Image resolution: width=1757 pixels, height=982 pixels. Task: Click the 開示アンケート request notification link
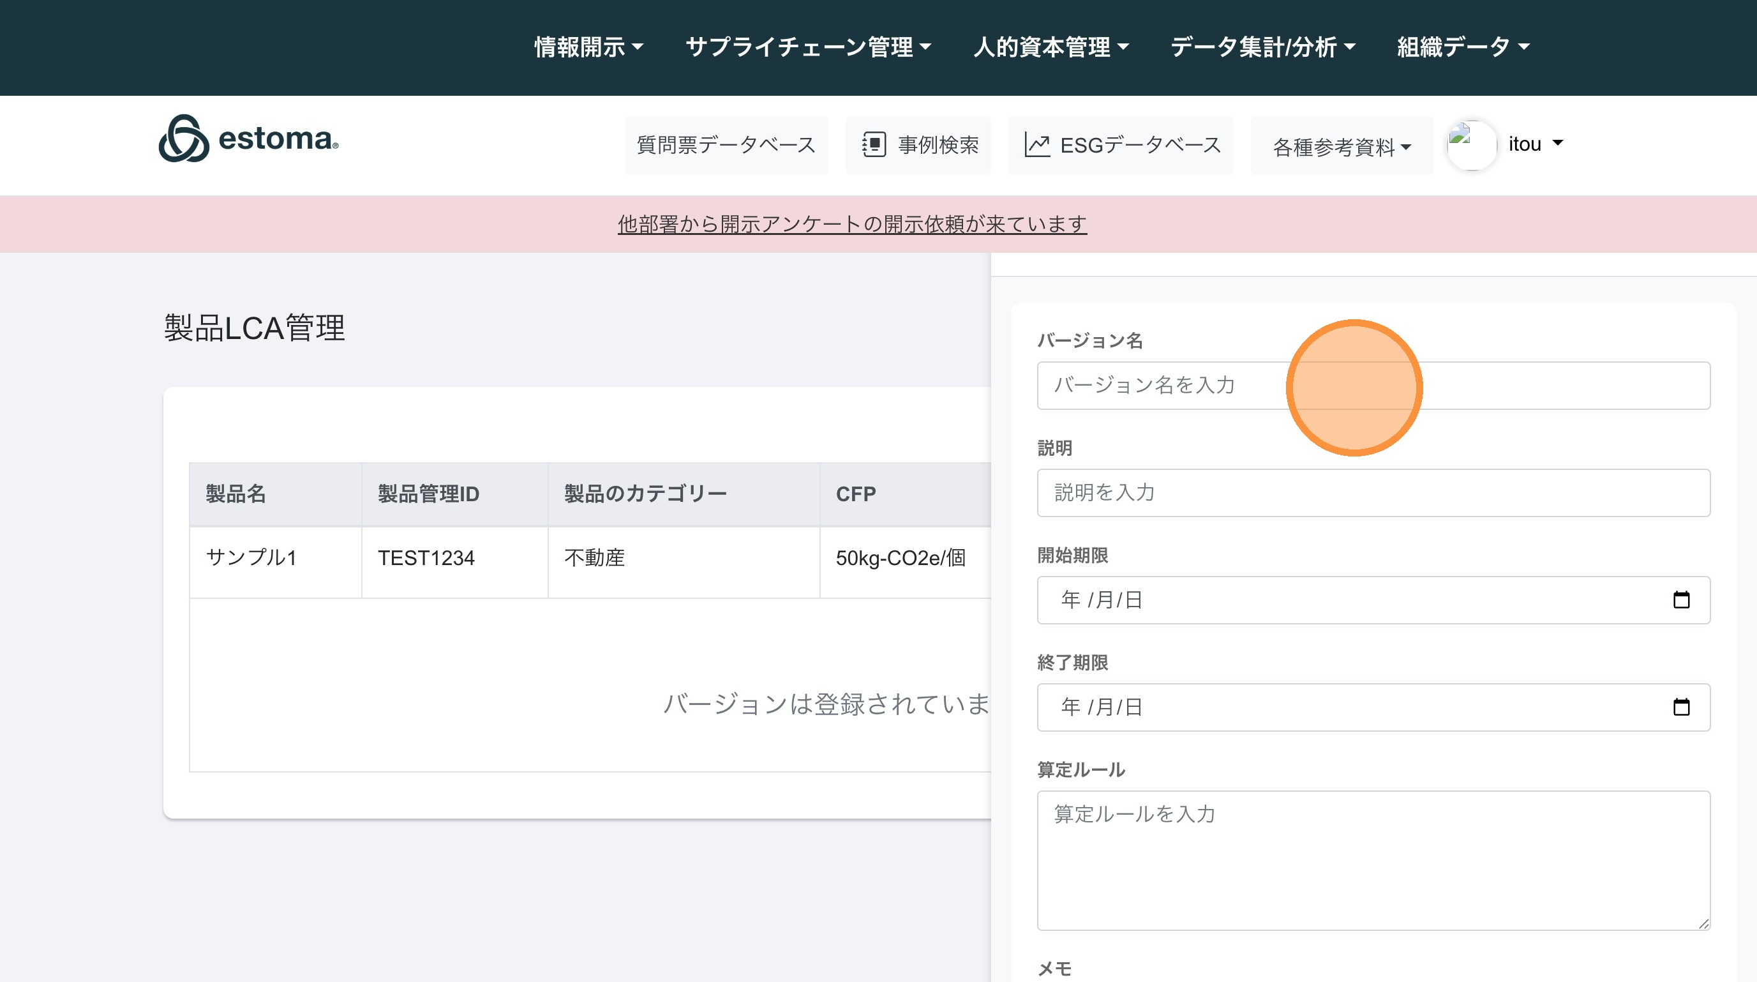point(852,224)
